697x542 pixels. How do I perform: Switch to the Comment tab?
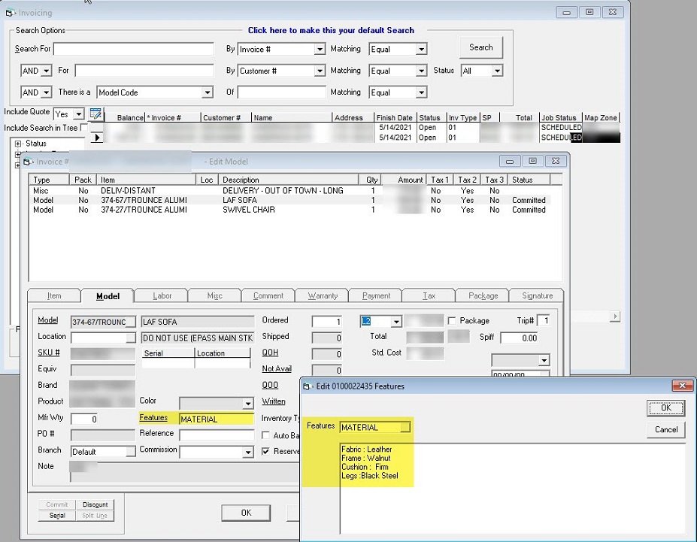268,296
